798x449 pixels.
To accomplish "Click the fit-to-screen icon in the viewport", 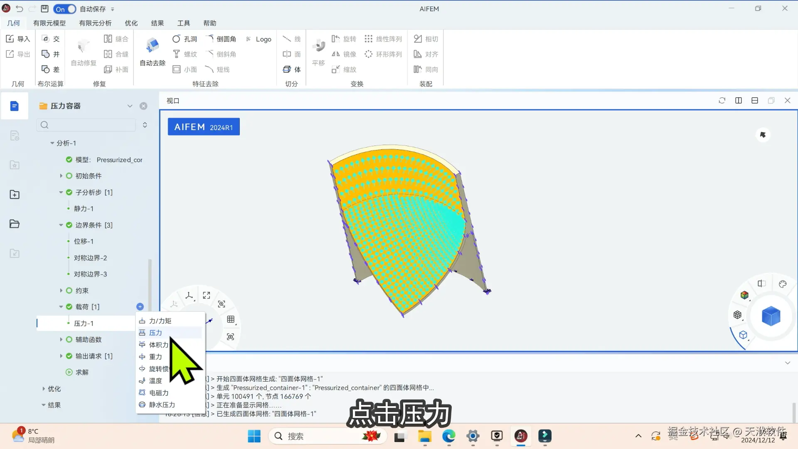I will coord(207,295).
